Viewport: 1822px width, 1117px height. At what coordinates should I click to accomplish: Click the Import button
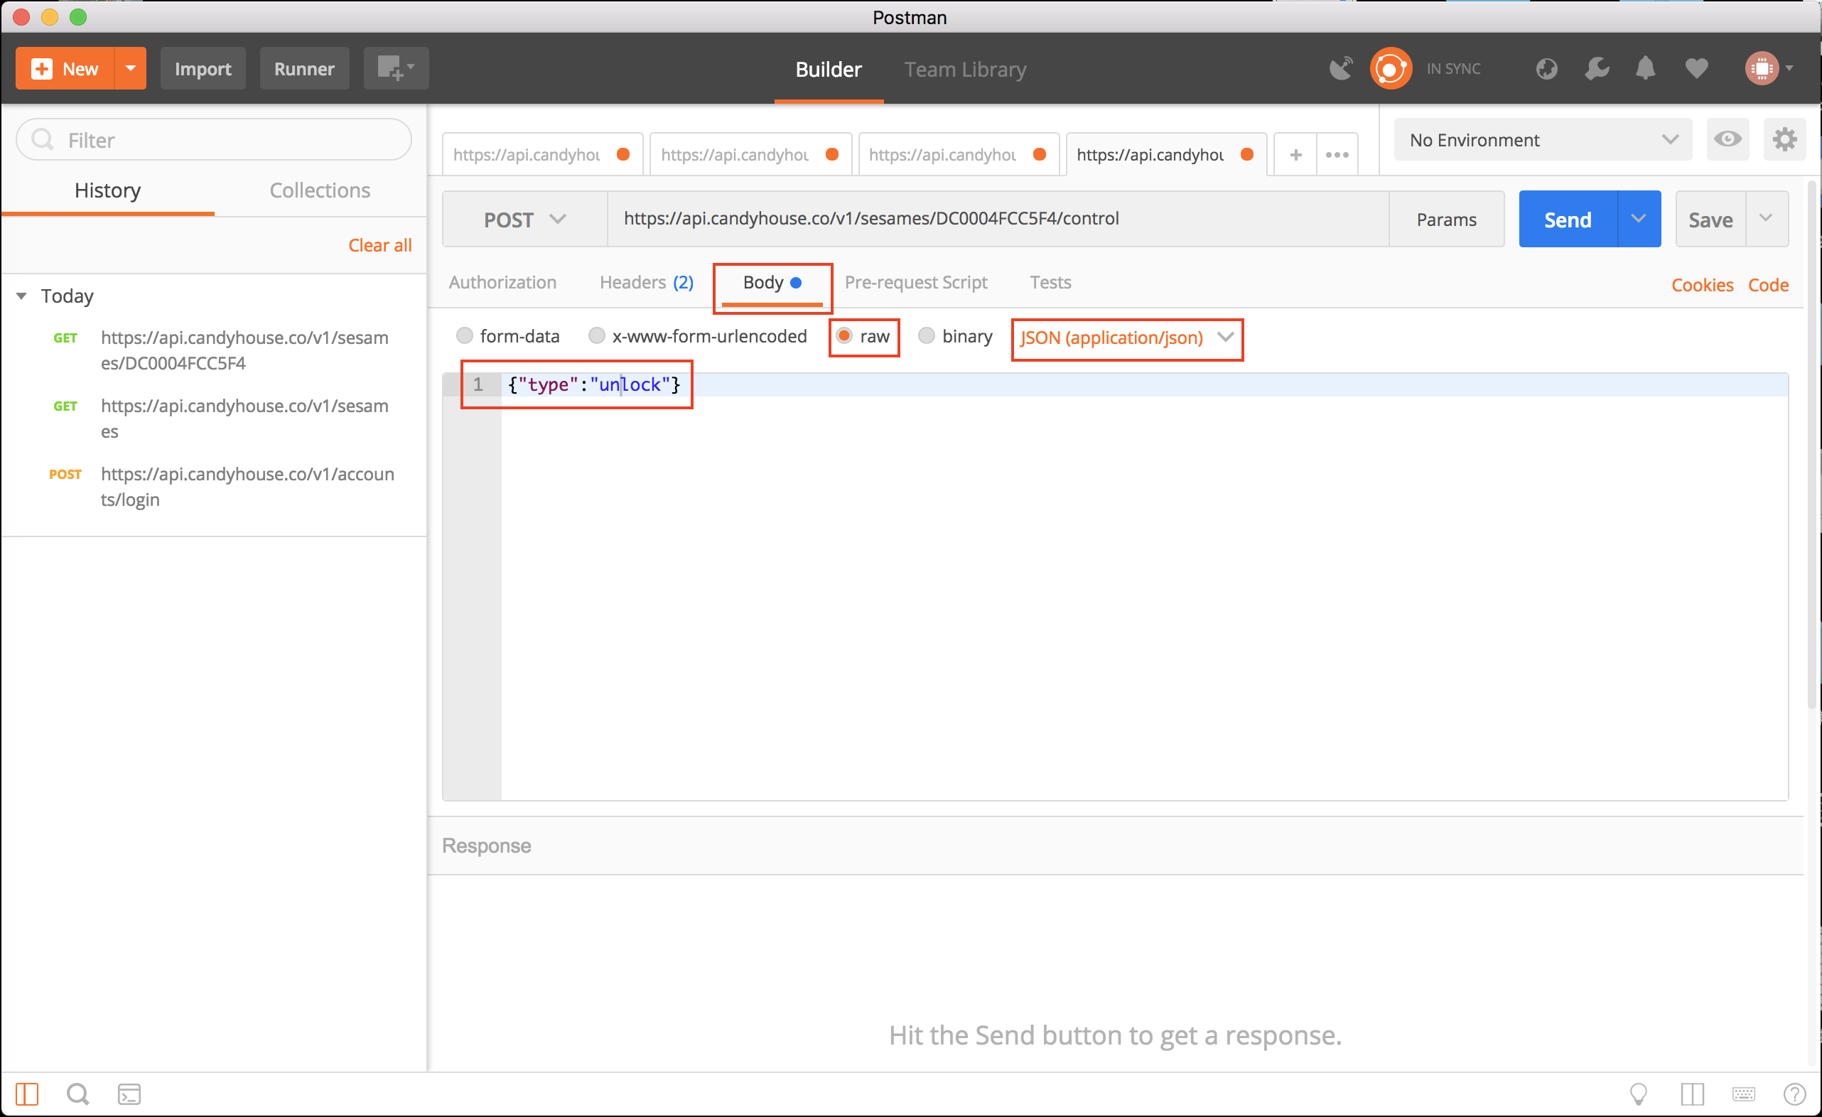203,69
